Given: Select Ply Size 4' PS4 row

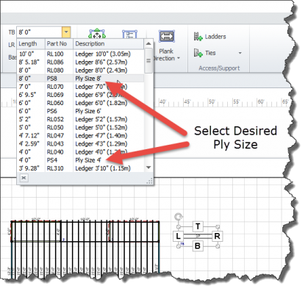Looking at the screenshot, I should pos(81,160).
